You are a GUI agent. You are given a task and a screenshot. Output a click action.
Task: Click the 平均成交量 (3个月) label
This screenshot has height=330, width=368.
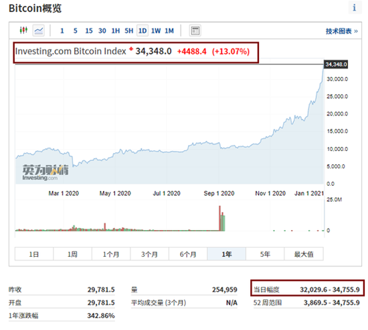pos(159,302)
